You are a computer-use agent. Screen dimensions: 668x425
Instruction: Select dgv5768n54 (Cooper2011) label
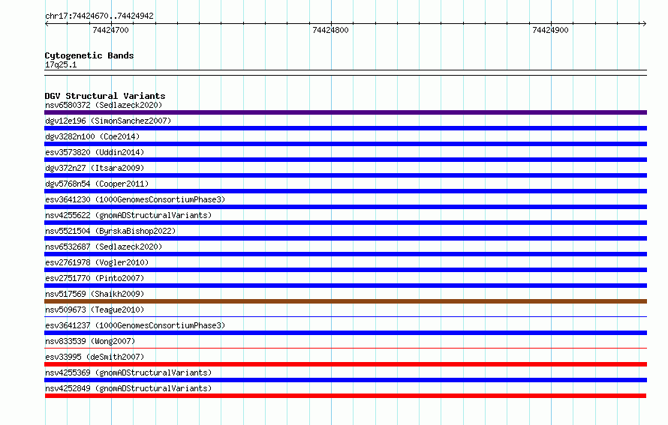coord(97,184)
